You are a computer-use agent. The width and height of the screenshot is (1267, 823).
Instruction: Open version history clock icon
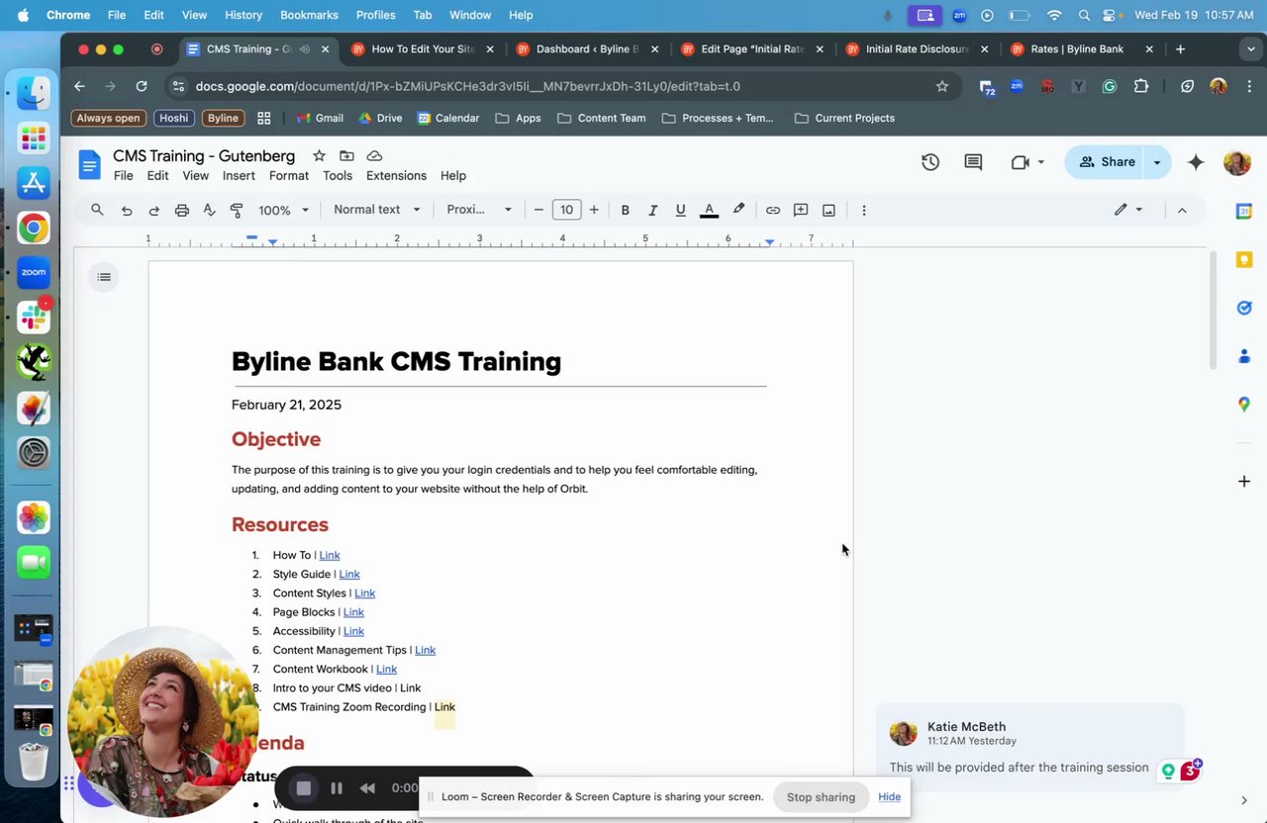point(930,162)
